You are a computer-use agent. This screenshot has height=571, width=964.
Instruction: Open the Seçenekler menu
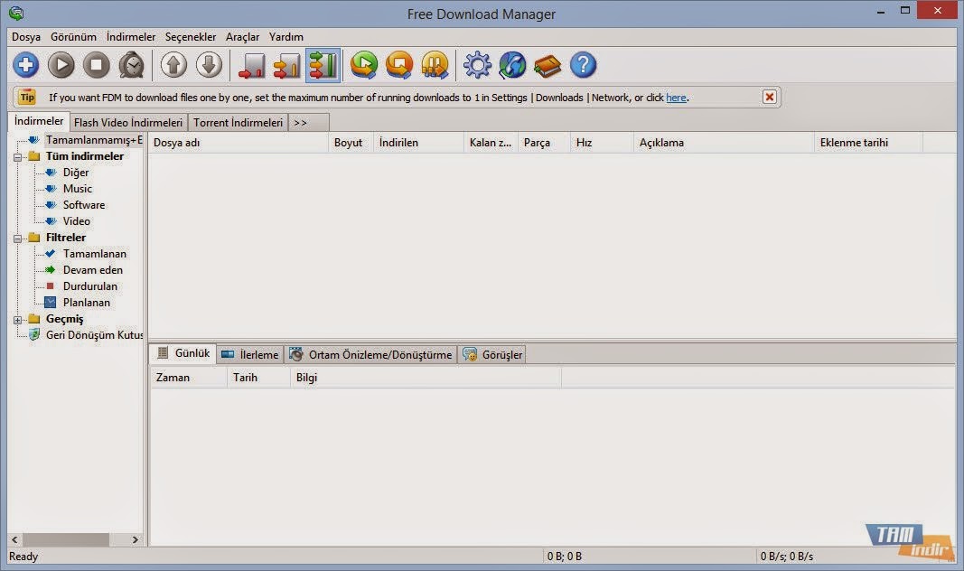point(191,37)
